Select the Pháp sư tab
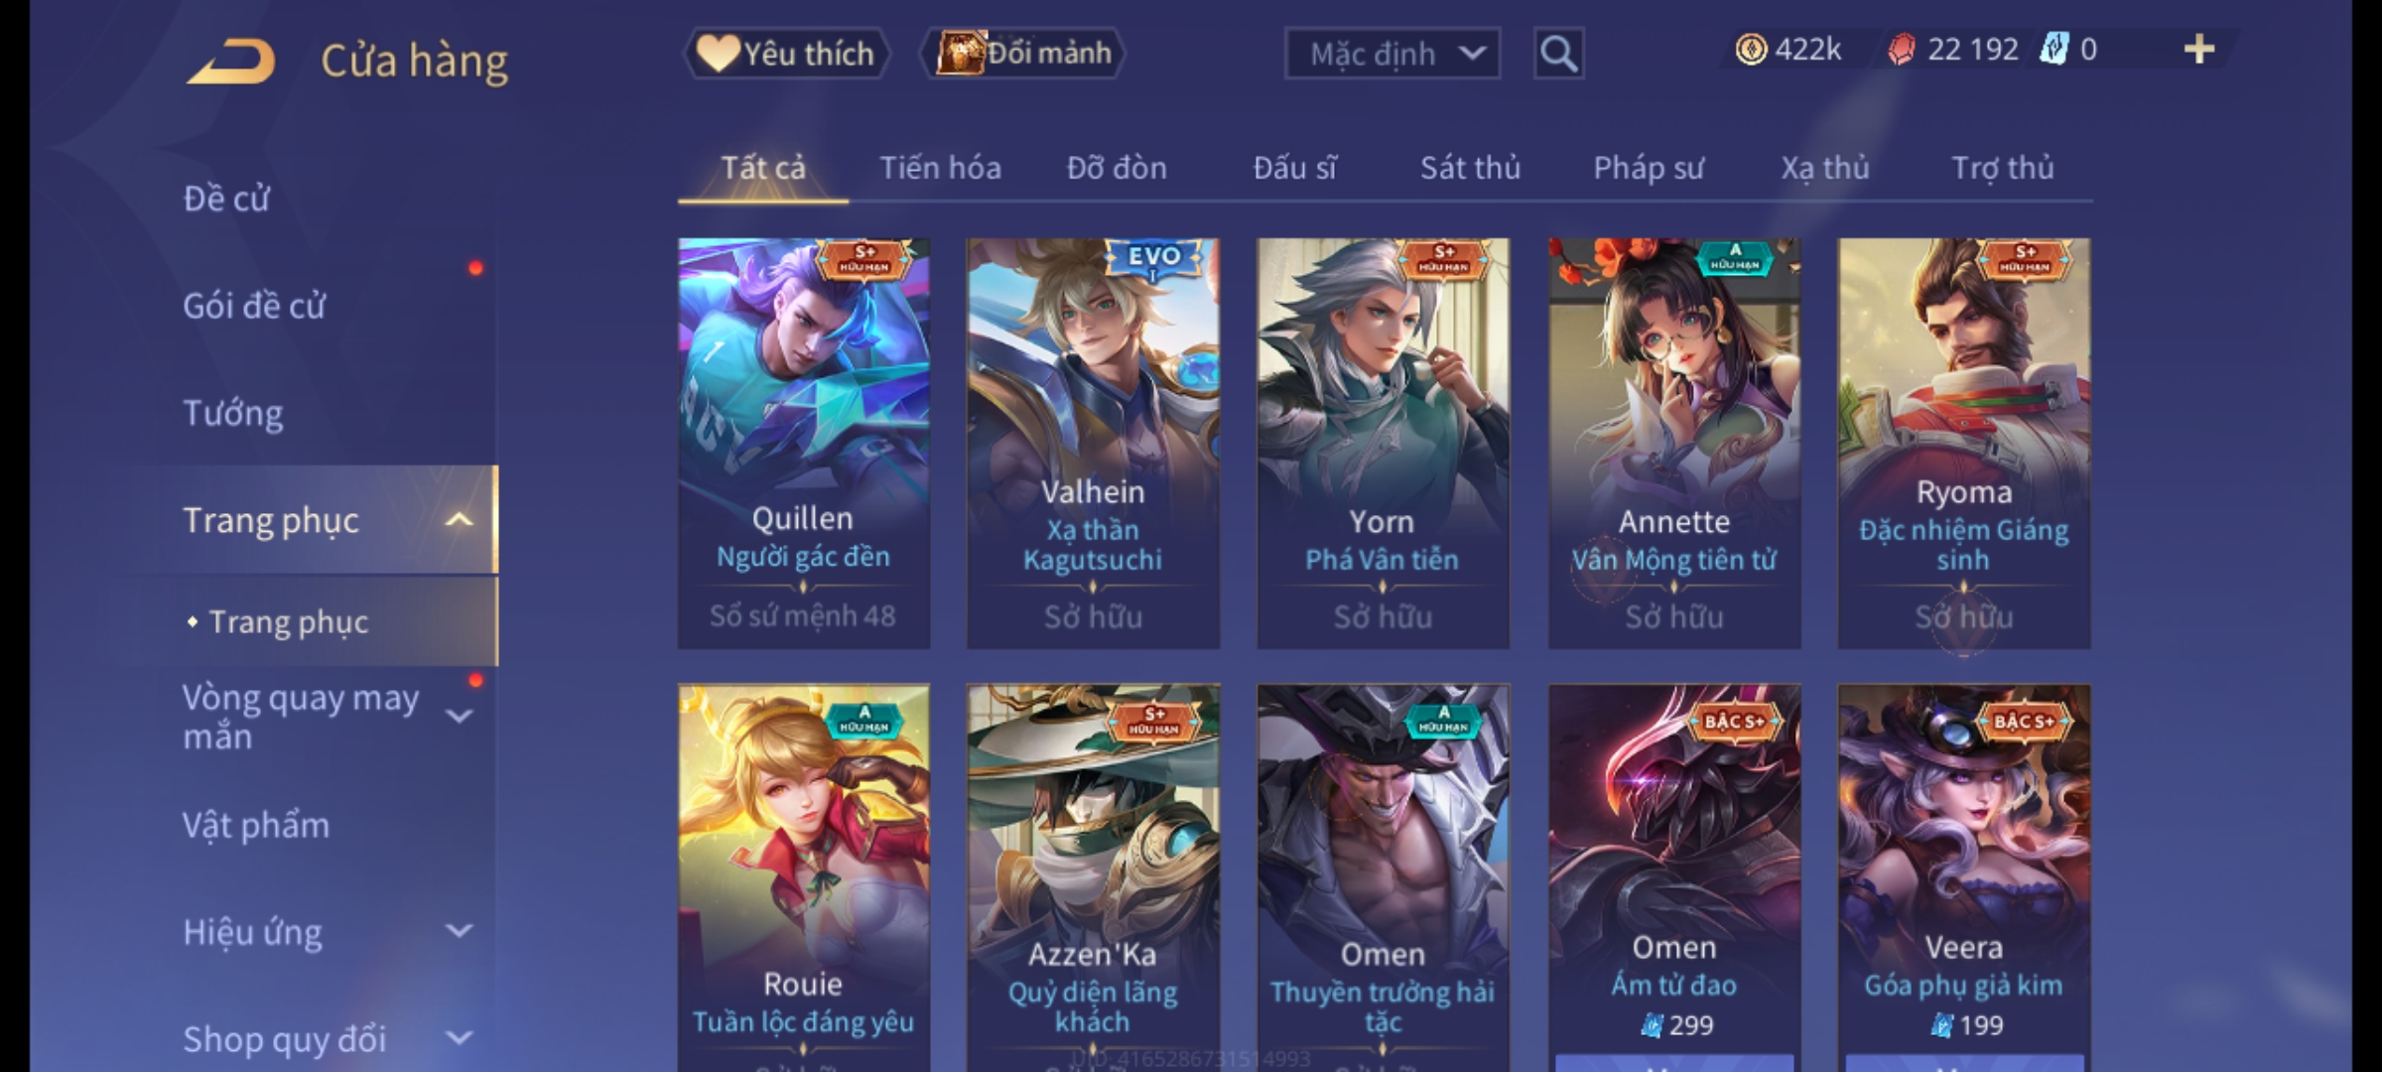This screenshot has height=1072, width=2382. tap(1649, 168)
